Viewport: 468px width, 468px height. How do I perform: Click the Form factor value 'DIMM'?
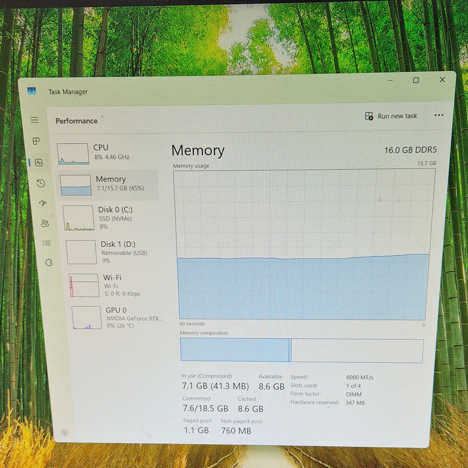[354, 394]
